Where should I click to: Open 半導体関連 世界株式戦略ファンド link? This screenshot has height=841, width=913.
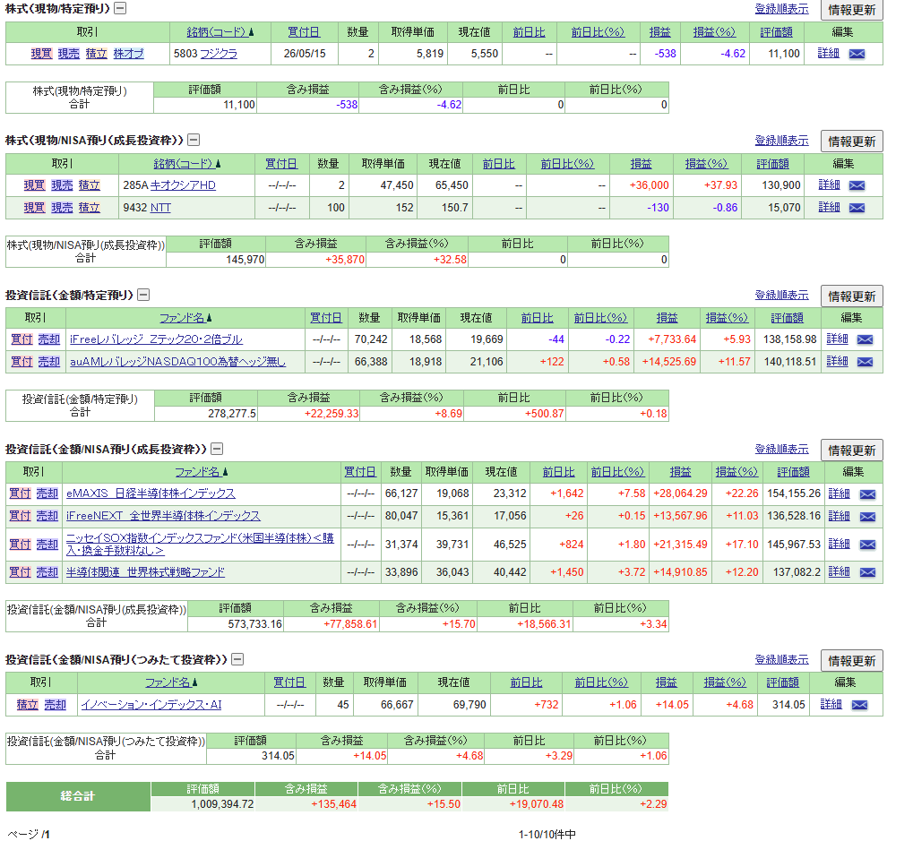pyautogui.click(x=145, y=572)
